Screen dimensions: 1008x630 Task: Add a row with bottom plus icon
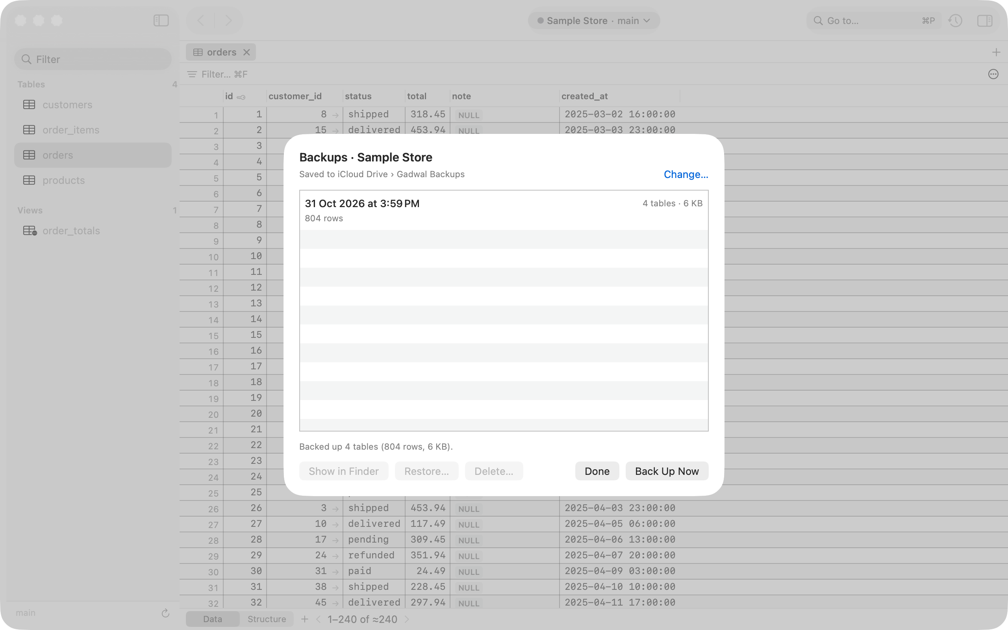(x=304, y=619)
